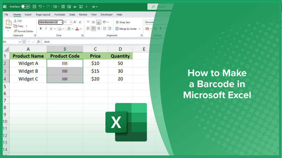The height and width of the screenshot is (158, 282).
Task: Toggle the AutoSave switch
Action: [26, 7]
